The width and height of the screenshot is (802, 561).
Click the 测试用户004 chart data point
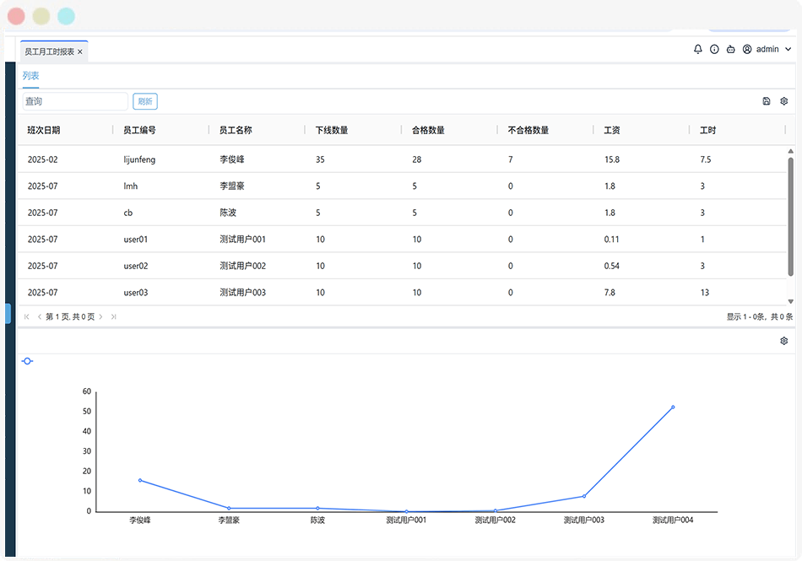click(x=673, y=407)
